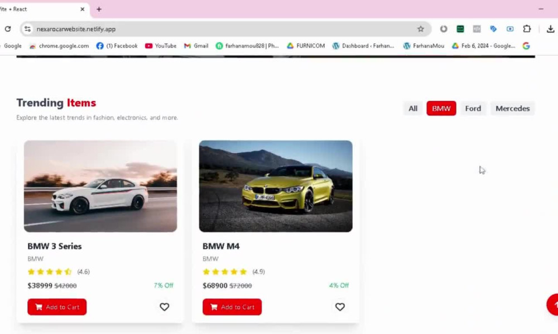Click the 4% Off label

(339, 286)
